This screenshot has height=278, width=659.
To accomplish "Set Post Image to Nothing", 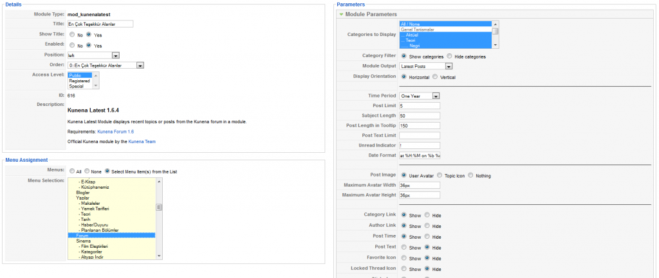I will (x=470, y=175).
